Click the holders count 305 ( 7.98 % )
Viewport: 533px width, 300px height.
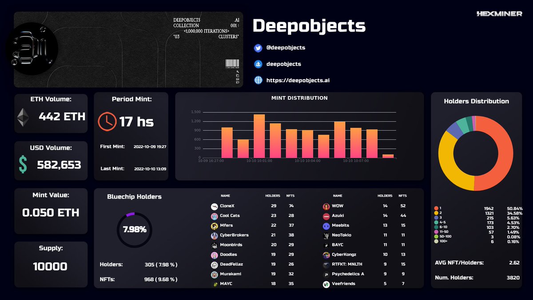point(161,265)
